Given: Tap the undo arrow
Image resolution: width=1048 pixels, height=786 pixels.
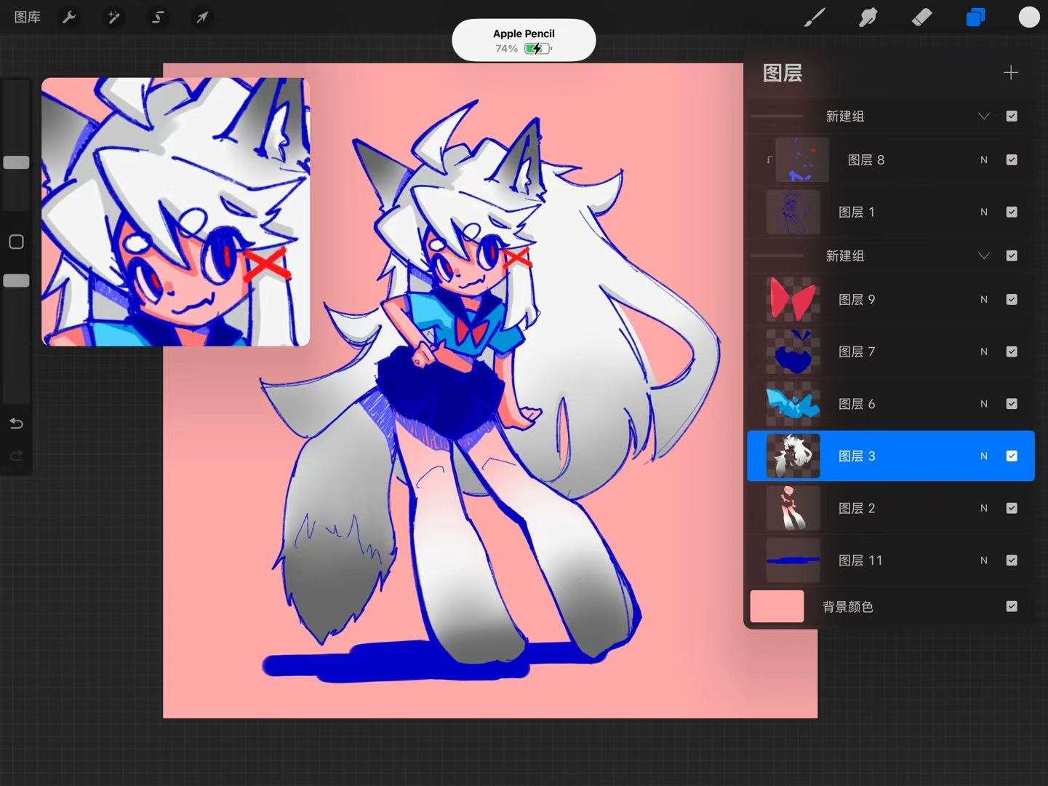Looking at the screenshot, I should pos(16,424).
